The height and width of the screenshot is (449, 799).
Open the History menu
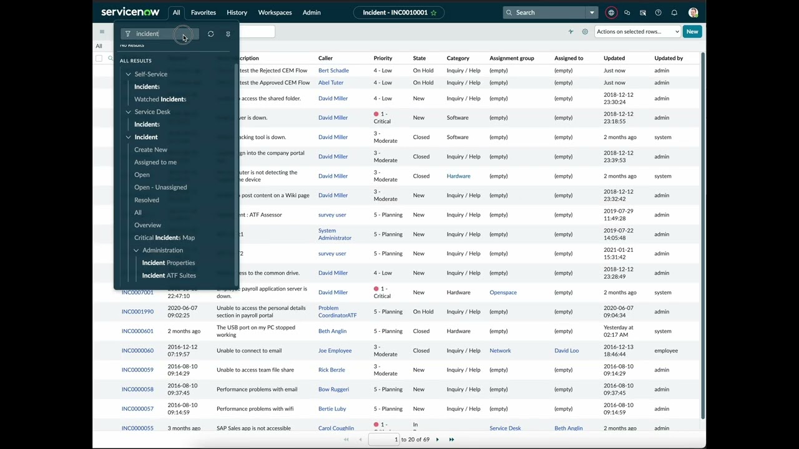point(237,12)
